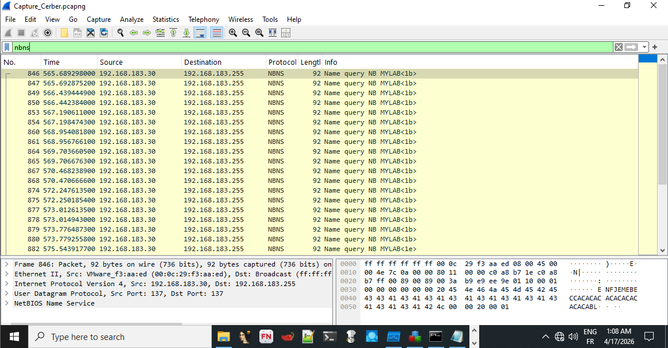
Task: Select packet 882 querying MYLAB<1e>
Action: tap(320, 249)
